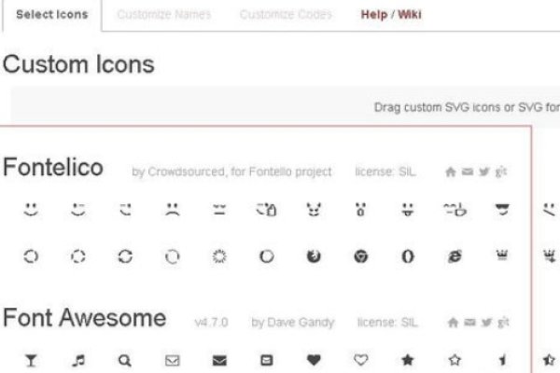Select the devil emoticon icon
560x373 pixels.
(x=313, y=212)
